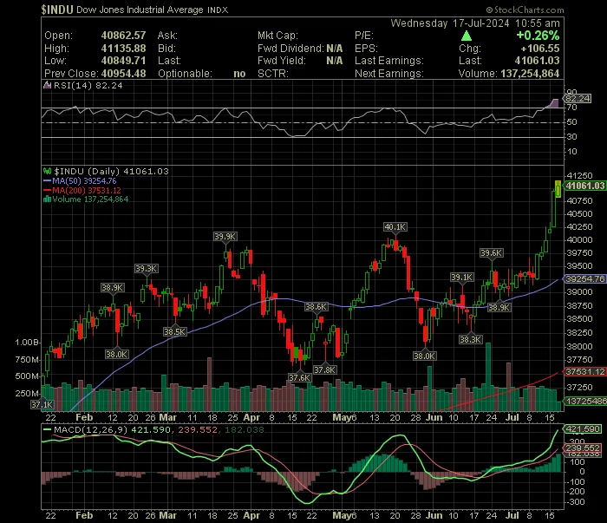The width and height of the screenshot is (607, 523).
Task: Click the 40.1K peak label in May
Action: (395, 227)
